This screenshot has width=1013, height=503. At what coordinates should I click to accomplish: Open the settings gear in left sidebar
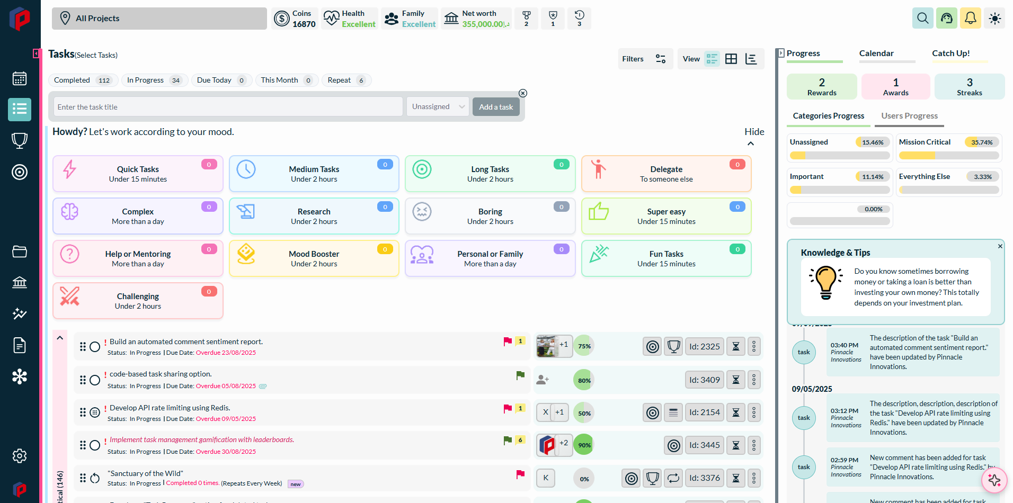click(20, 456)
